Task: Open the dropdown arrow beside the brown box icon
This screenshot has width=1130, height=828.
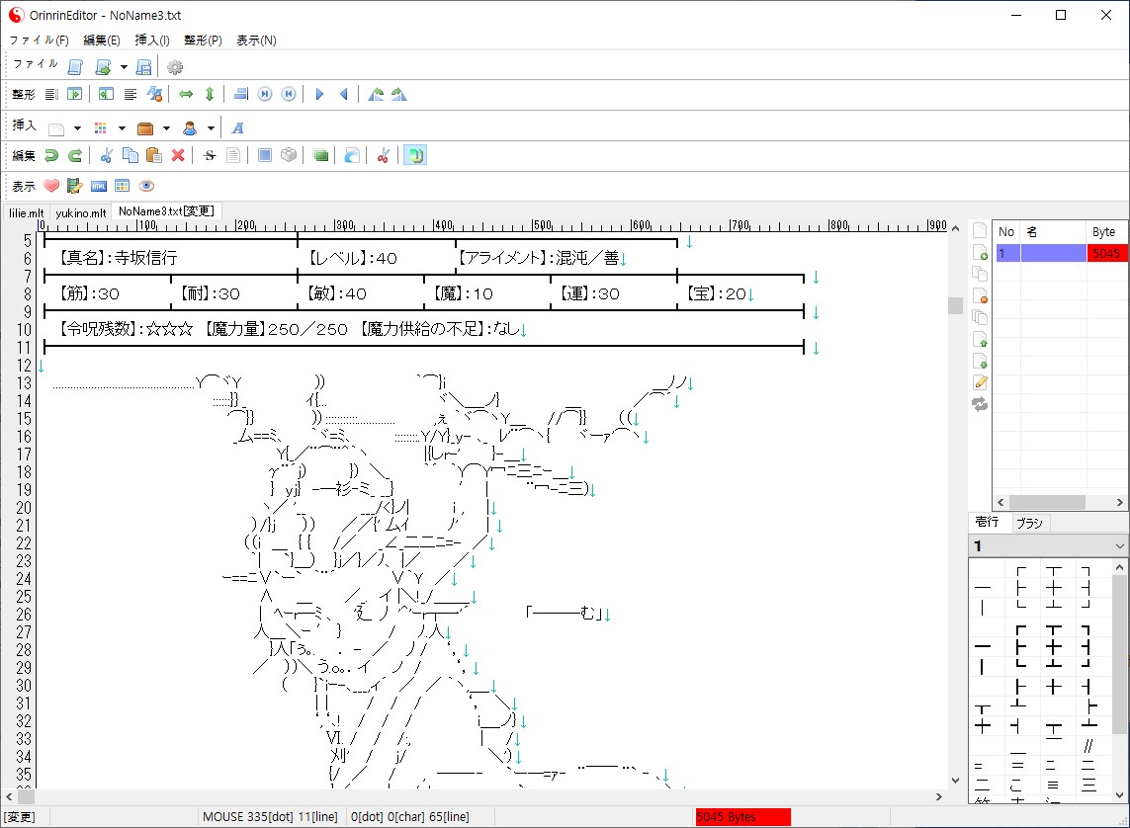Action: click(166, 128)
